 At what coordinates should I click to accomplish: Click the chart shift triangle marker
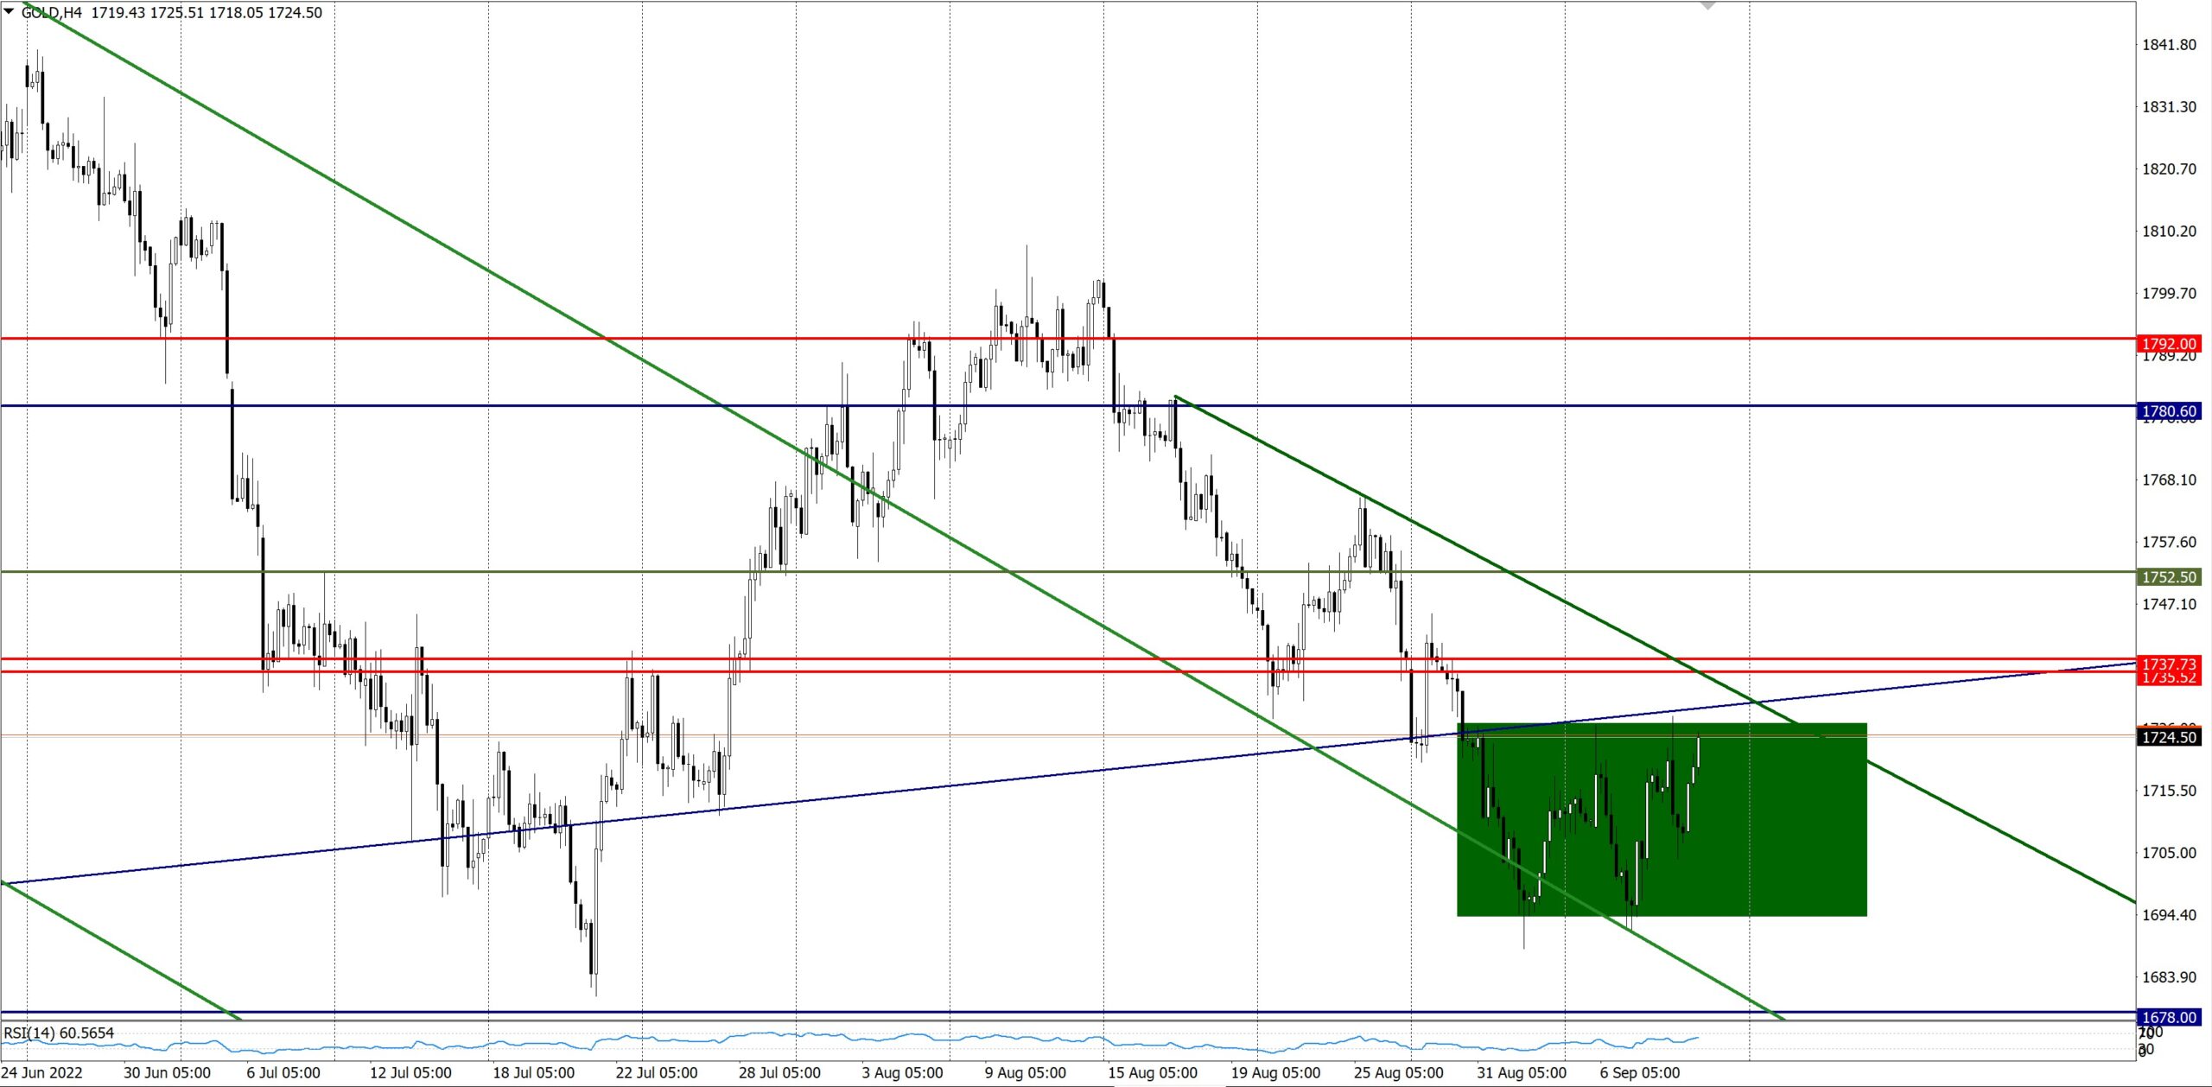pos(1707,5)
